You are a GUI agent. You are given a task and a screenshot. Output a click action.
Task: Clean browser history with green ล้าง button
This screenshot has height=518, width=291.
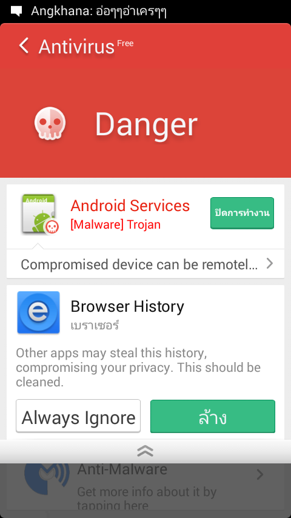click(x=213, y=416)
